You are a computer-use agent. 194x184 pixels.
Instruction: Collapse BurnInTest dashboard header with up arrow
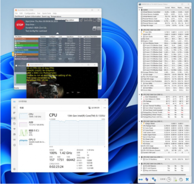[x=57, y=33]
